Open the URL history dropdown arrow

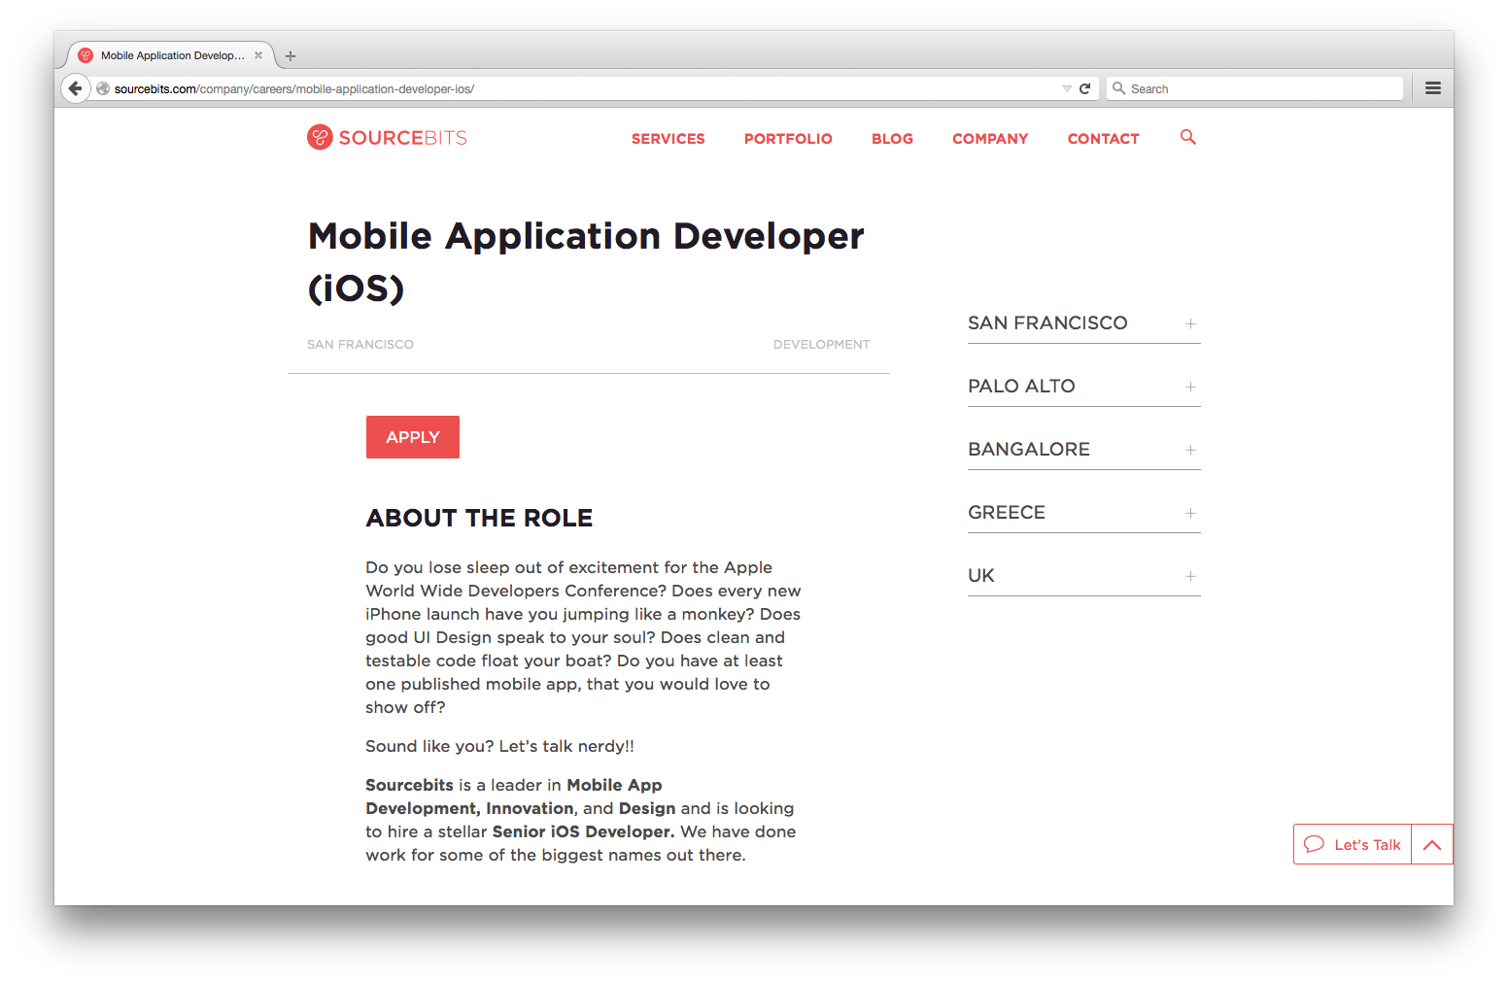pyautogui.click(x=1067, y=88)
